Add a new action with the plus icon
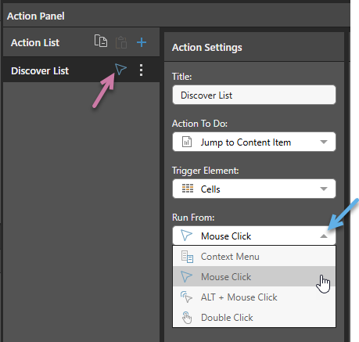This screenshot has height=342, width=359. [x=142, y=42]
